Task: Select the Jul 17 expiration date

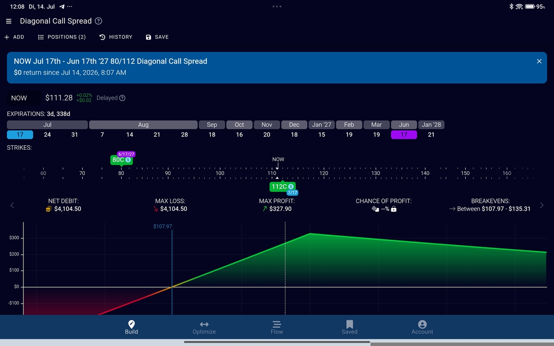Action: [20, 135]
